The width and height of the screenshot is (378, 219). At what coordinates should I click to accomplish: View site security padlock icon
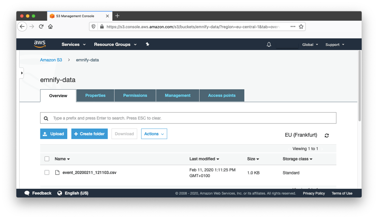pyautogui.click(x=102, y=26)
